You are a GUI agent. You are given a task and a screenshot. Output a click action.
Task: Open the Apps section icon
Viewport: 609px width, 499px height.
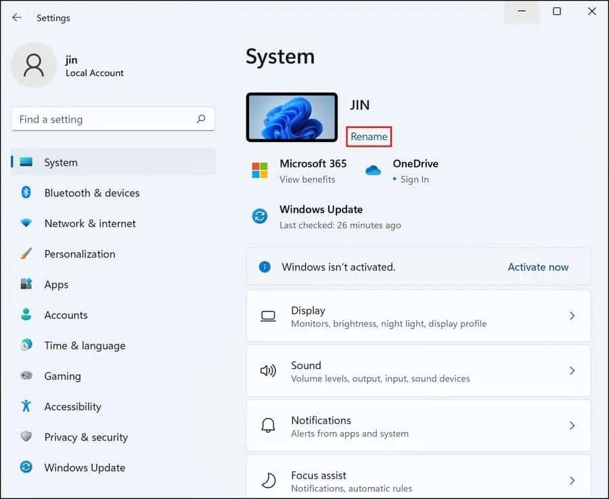26,284
